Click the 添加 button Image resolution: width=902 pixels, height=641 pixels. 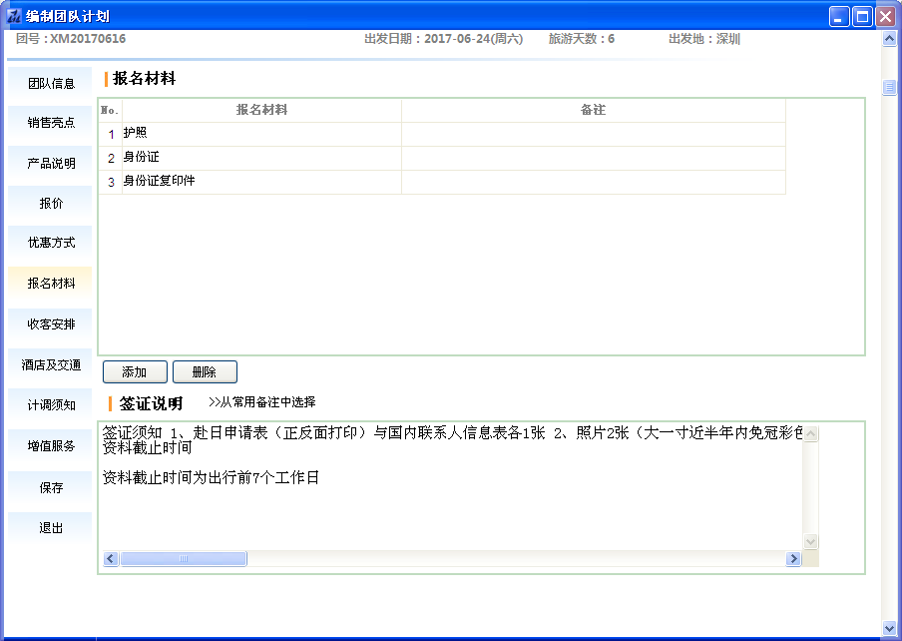pos(135,371)
